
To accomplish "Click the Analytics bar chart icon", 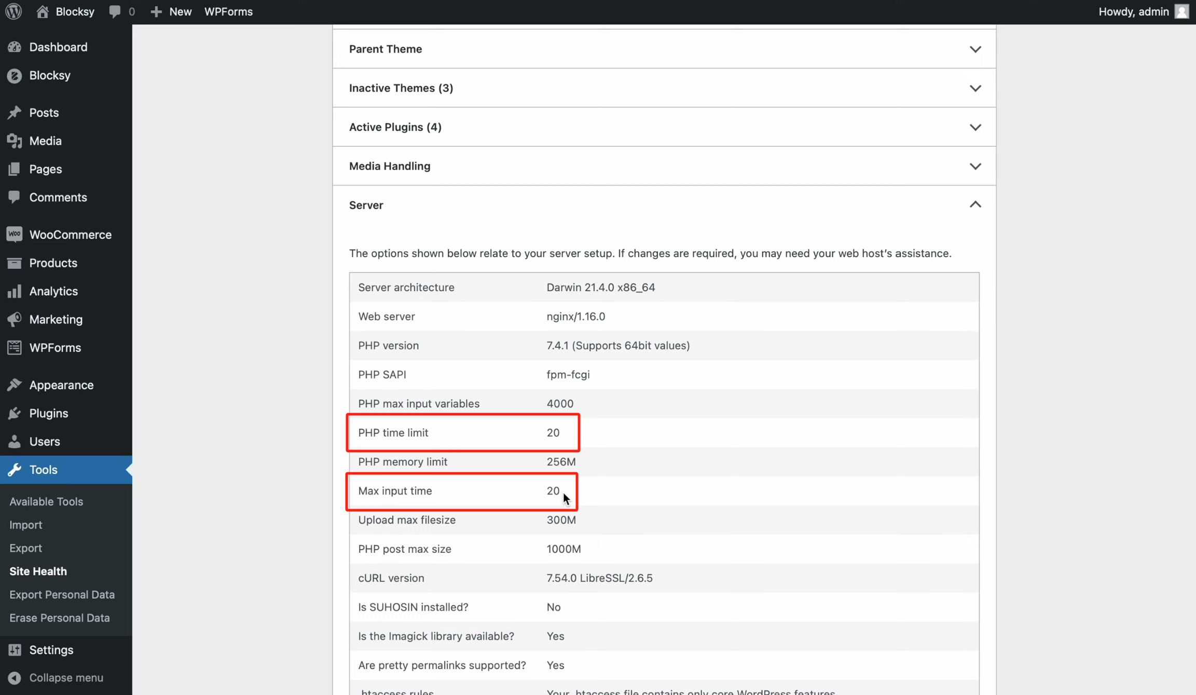I will [x=15, y=291].
